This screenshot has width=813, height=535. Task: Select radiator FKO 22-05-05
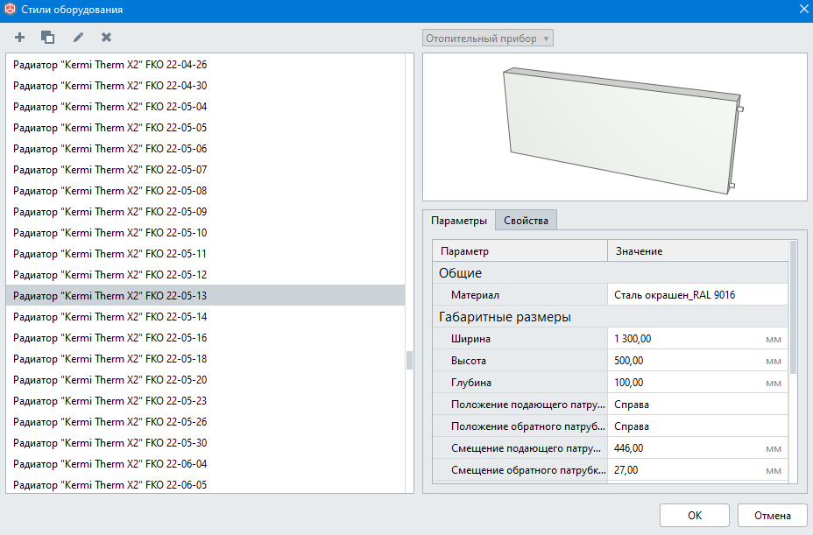click(x=205, y=128)
